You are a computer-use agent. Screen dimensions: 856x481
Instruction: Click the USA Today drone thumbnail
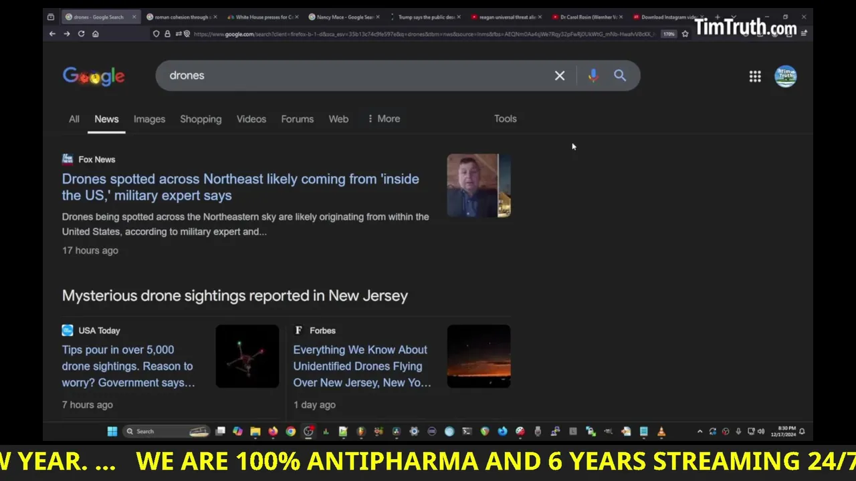[x=247, y=356]
